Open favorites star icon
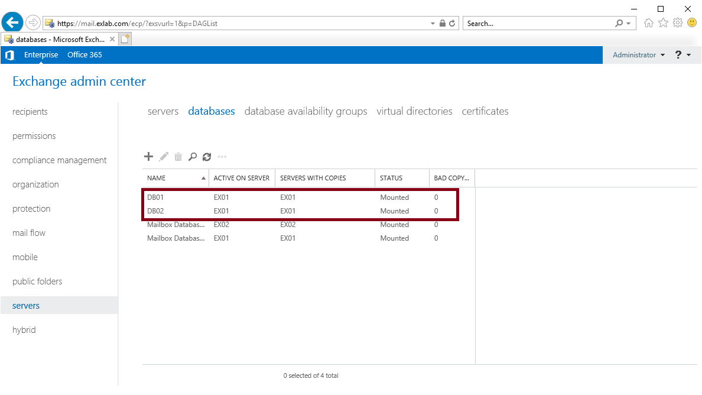702x395 pixels. click(x=663, y=23)
